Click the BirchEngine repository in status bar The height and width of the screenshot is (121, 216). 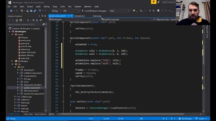(185, 119)
